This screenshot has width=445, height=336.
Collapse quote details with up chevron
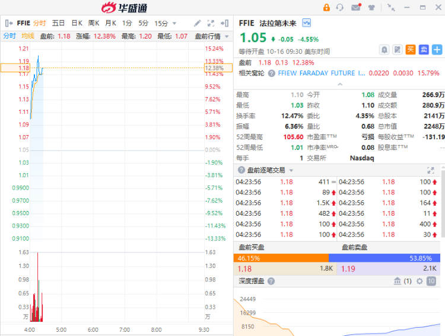click(340, 84)
